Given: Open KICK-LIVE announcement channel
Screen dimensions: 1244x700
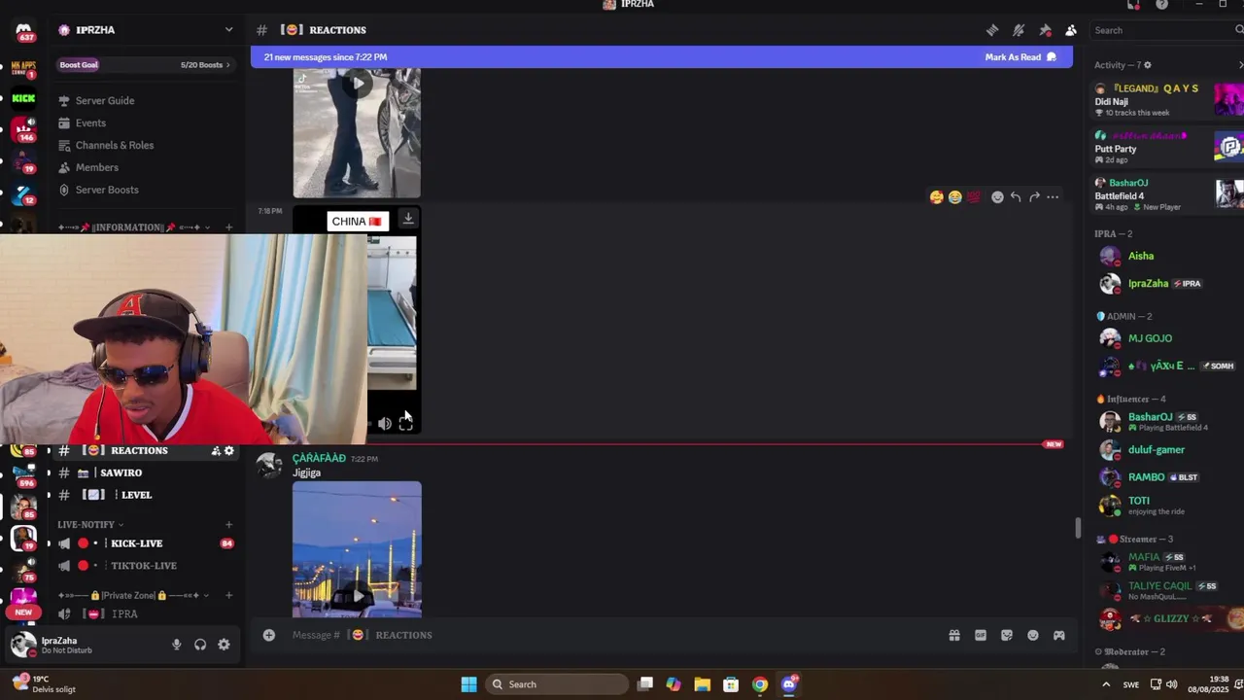Looking at the screenshot, I should (x=136, y=543).
